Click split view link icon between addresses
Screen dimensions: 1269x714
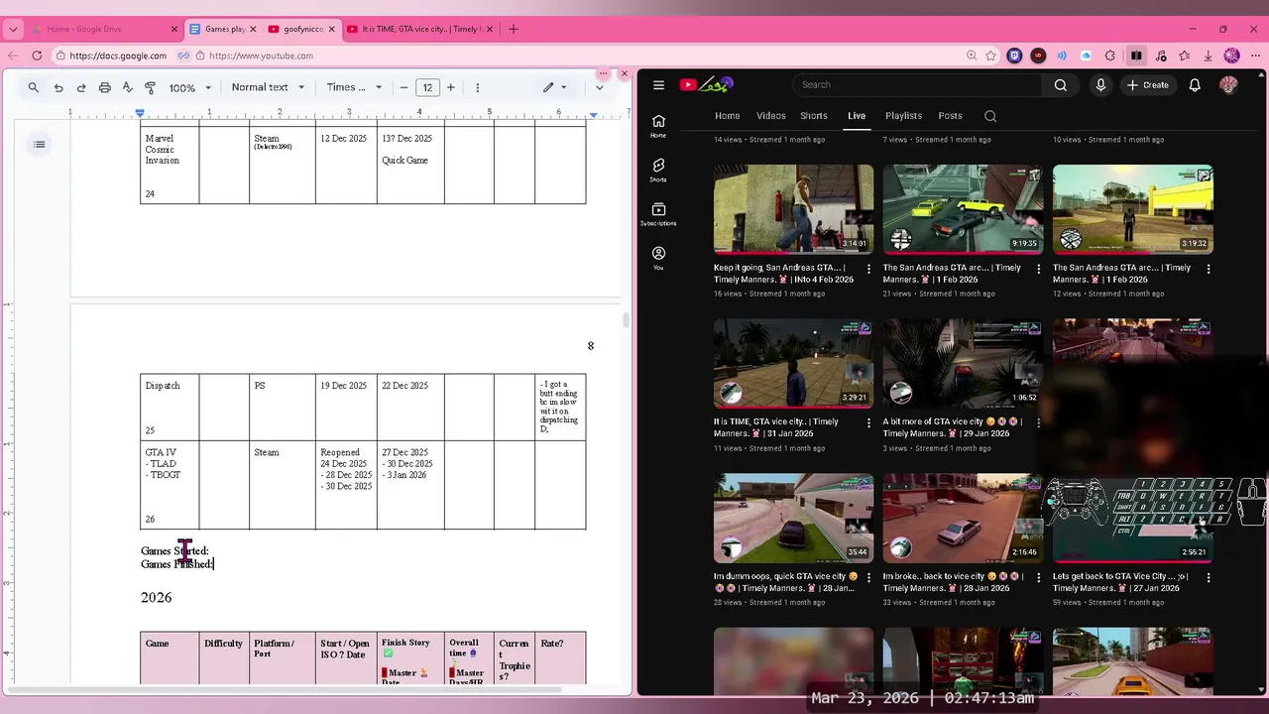tap(183, 56)
